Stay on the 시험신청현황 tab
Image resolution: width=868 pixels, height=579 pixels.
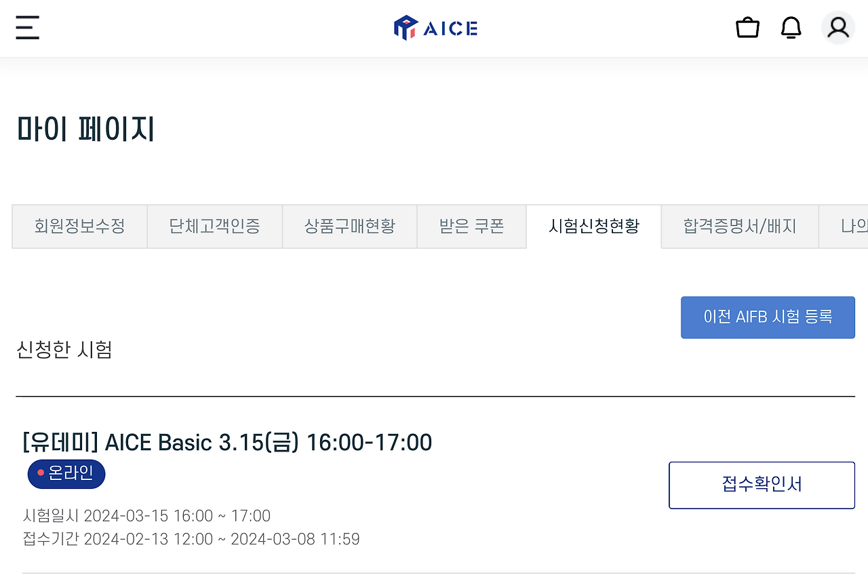pos(593,226)
